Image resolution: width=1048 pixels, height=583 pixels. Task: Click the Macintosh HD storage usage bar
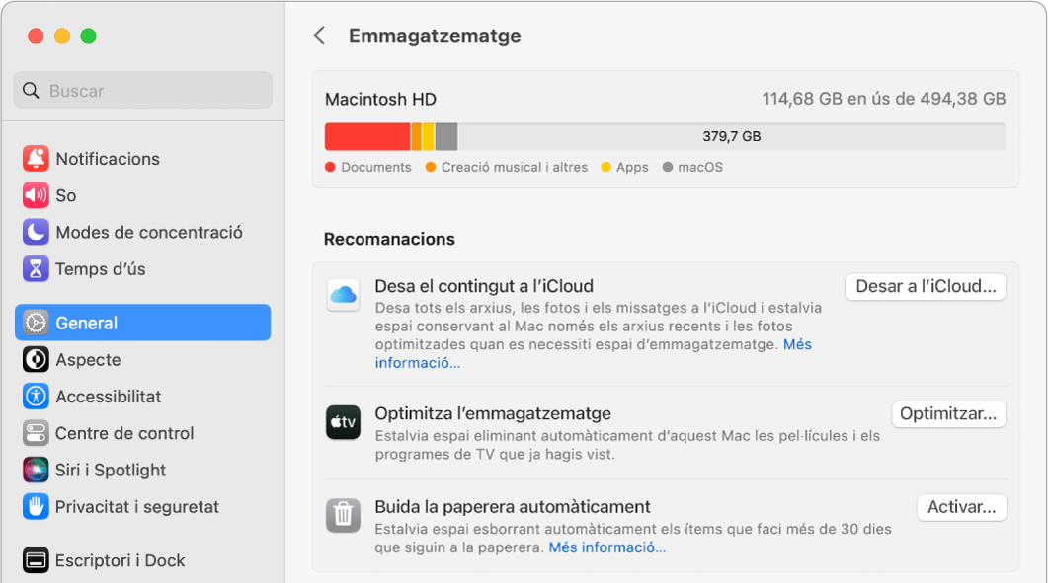coord(668,135)
